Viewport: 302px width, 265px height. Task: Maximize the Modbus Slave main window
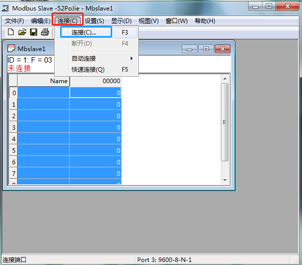point(269,7)
